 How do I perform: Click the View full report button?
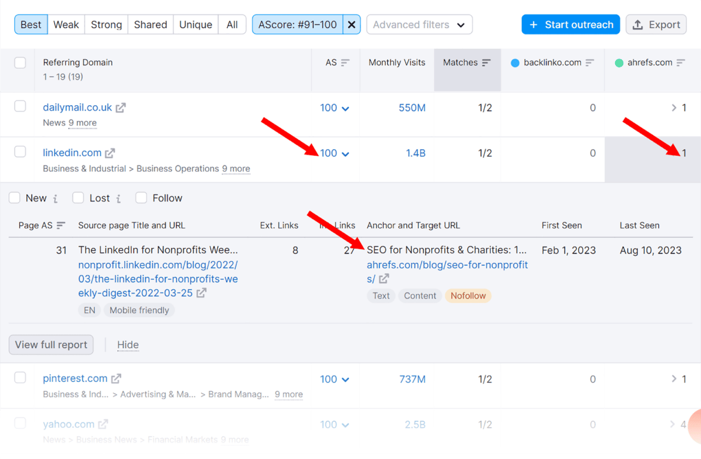(50, 345)
